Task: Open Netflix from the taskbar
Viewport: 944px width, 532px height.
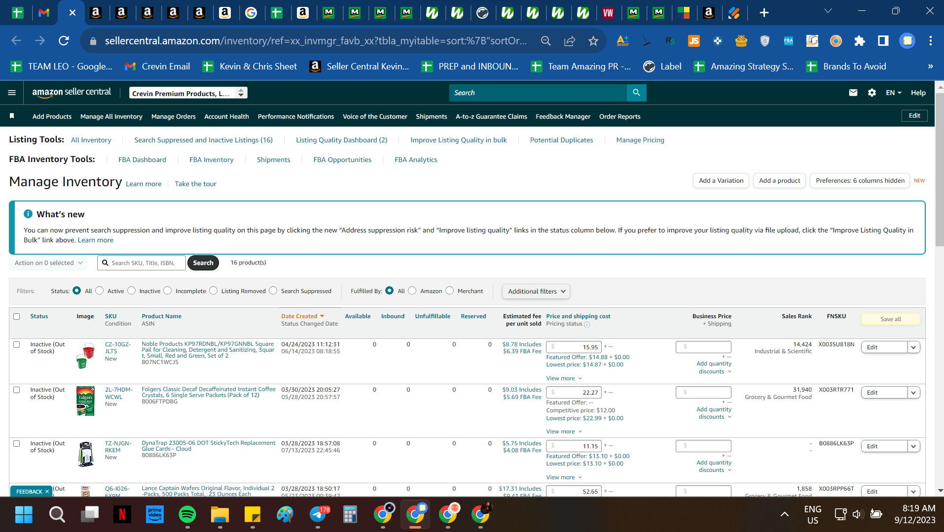Action: tap(122, 515)
